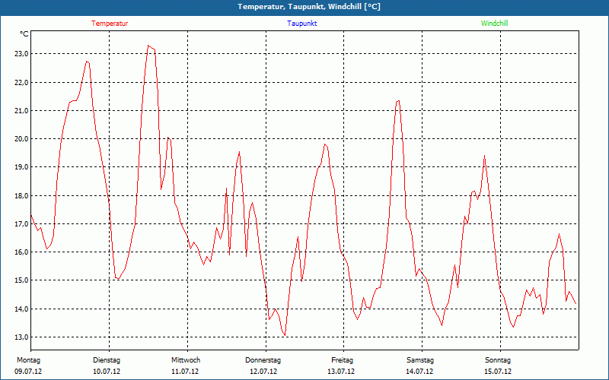Click the 20,0 y-axis value
Viewport: 609px width, 380px height.
tap(21, 139)
